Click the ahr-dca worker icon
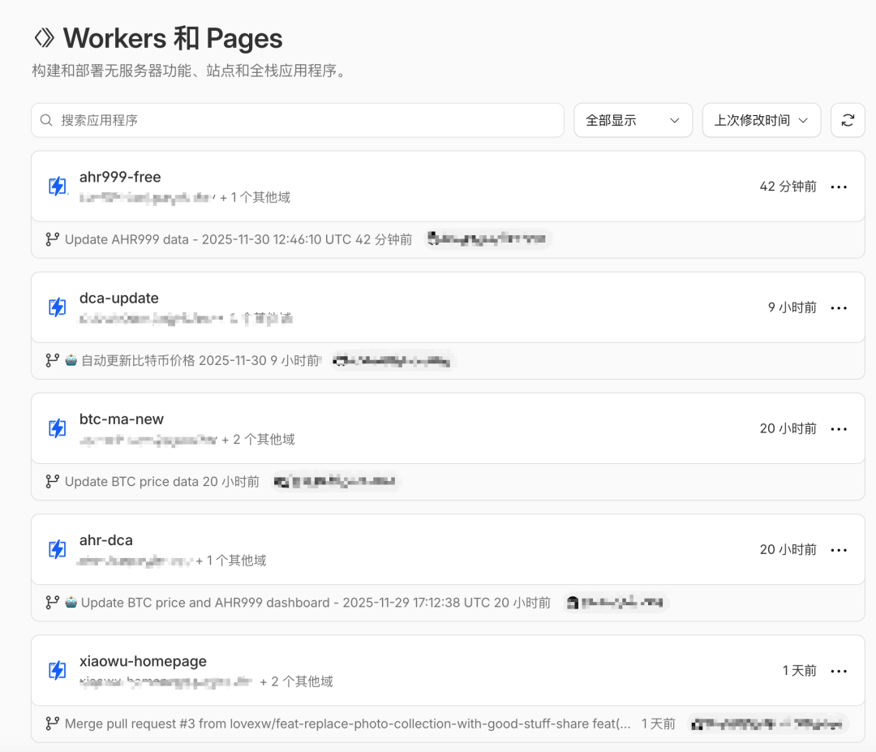876x752 pixels. [x=57, y=549]
